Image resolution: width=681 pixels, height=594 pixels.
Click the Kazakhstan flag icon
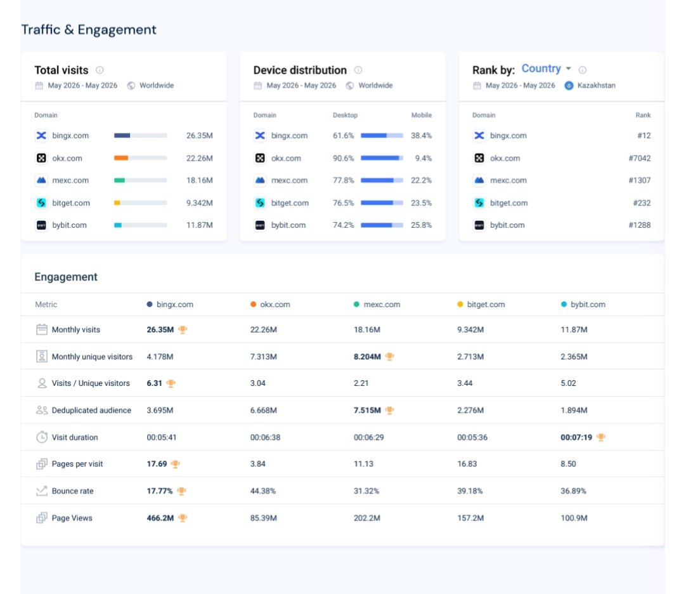pyautogui.click(x=569, y=86)
